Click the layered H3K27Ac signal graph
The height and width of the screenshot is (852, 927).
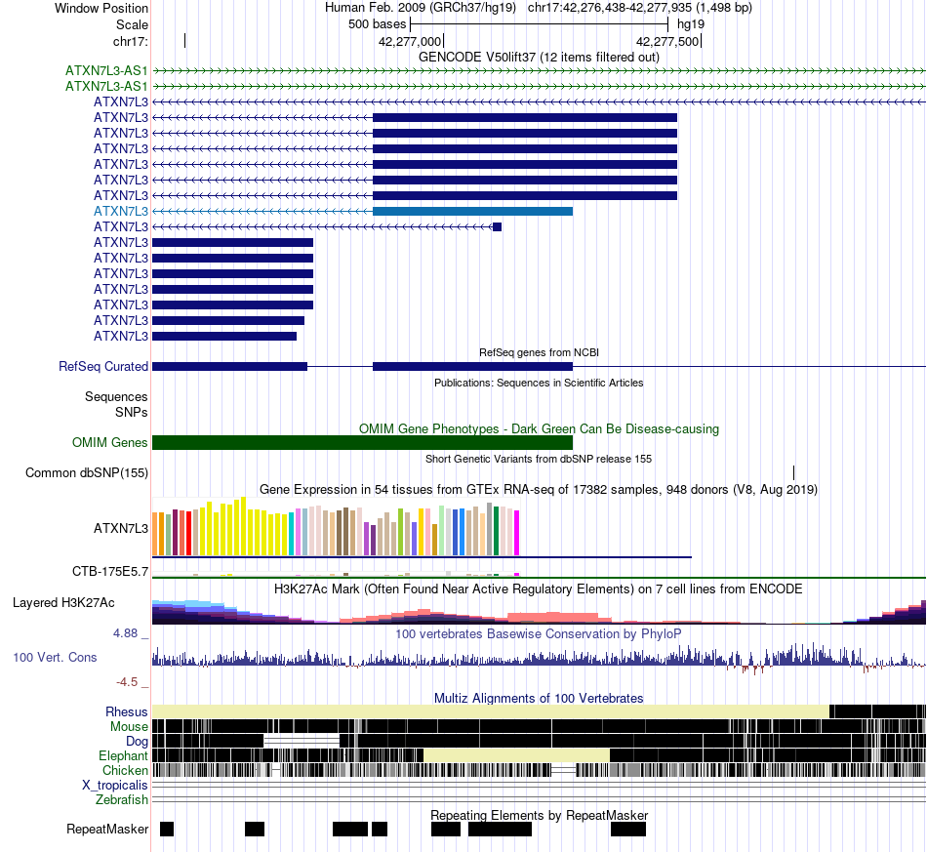[539, 612]
